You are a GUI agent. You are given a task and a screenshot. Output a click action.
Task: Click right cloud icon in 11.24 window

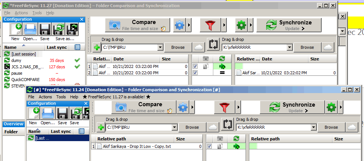pyautogui.click(x=352, y=127)
